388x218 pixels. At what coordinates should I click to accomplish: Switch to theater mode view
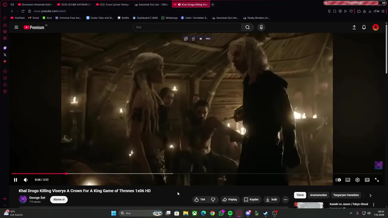367,180
